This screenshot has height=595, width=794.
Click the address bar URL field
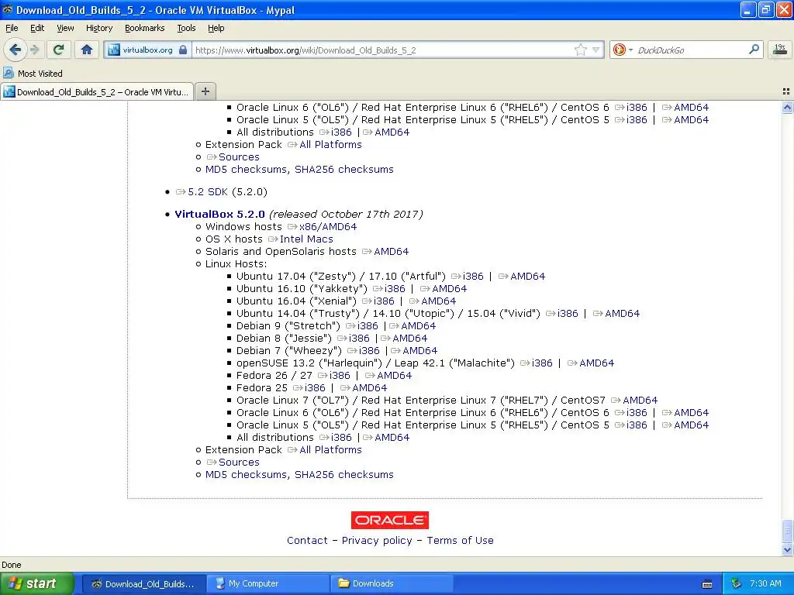click(382, 50)
